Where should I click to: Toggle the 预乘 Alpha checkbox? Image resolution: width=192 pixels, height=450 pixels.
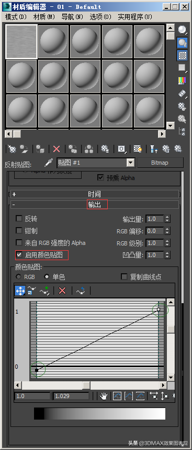pos(100,178)
